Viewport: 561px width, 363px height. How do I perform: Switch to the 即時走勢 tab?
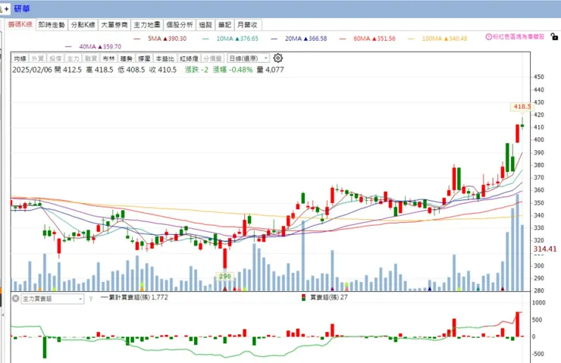tap(52, 25)
